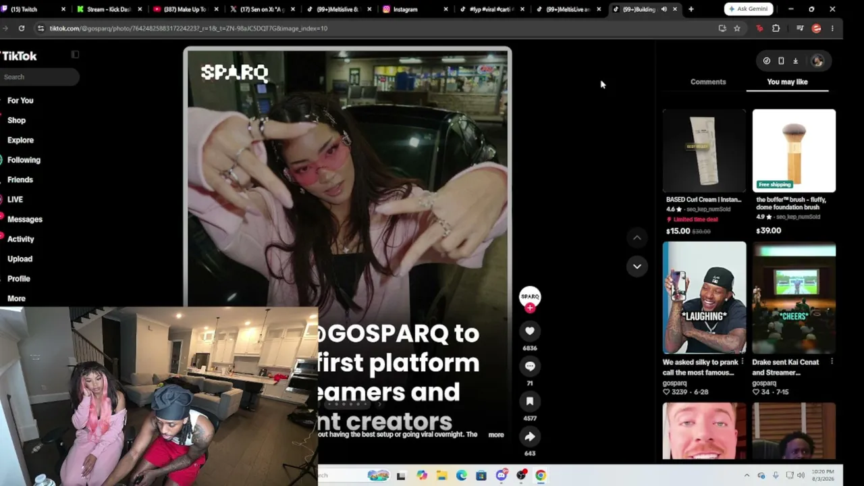Open File Explorer from the taskbar
Viewport: 864px width, 486px height.
pos(441,475)
